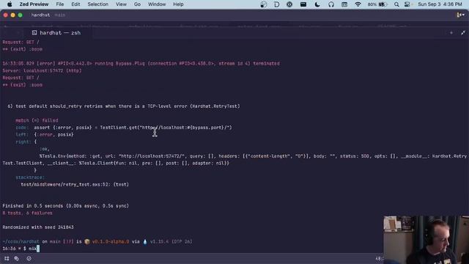The width and height of the screenshot is (469, 264).
Task: Click the 'Server: localhost:57472 (http)' line
Action: tap(42, 70)
